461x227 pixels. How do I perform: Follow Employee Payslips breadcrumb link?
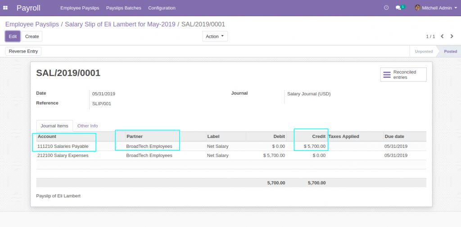(32, 24)
